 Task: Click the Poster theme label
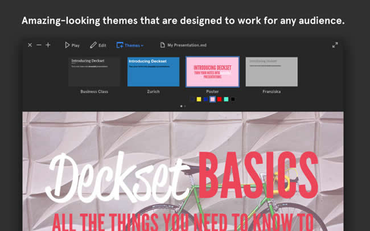pyautogui.click(x=212, y=92)
